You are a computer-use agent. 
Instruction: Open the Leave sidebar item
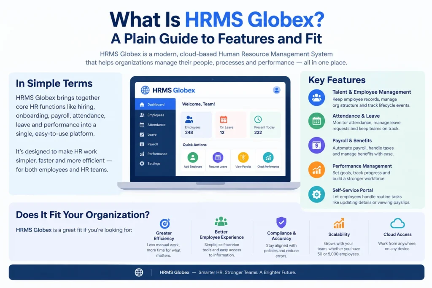155,135
